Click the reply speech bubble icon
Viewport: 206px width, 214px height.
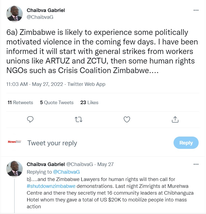tap(31, 119)
